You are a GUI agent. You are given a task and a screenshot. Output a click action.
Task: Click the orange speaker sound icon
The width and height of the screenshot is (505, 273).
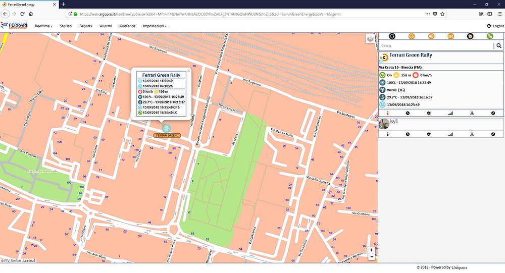pyautogui.click(x=431, y=36)
